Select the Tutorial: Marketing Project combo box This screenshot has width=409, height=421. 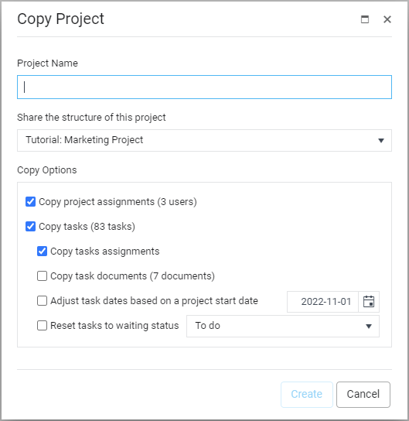[204, 140]
